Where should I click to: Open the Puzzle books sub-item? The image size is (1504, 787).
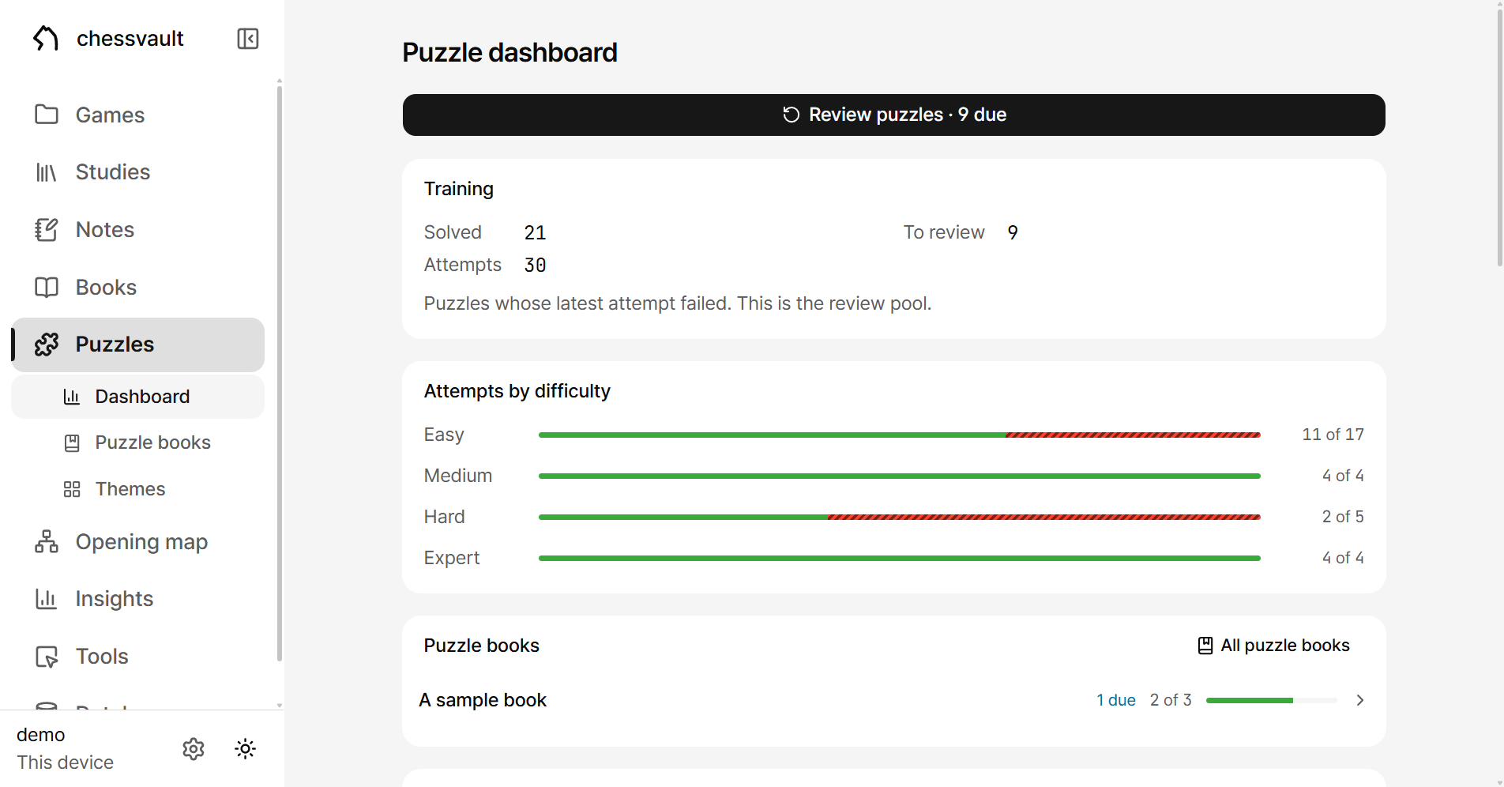[138, 442]
